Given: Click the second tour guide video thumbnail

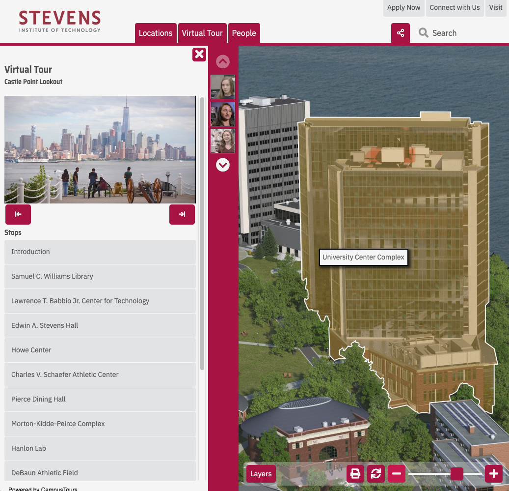Looking at the screenshot, I should pyautogui.click(x=222, y=114).
